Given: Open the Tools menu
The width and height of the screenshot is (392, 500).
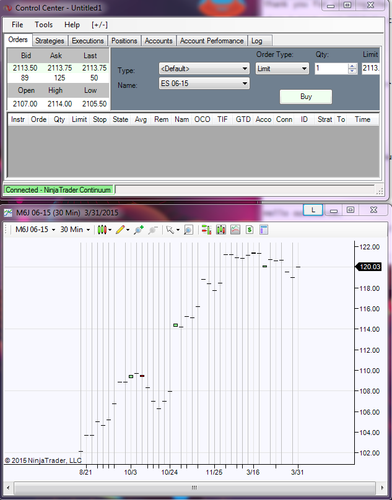Looking at the screenshot, I should 44,25.
